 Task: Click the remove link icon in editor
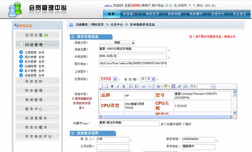click(x=149, y=87)
